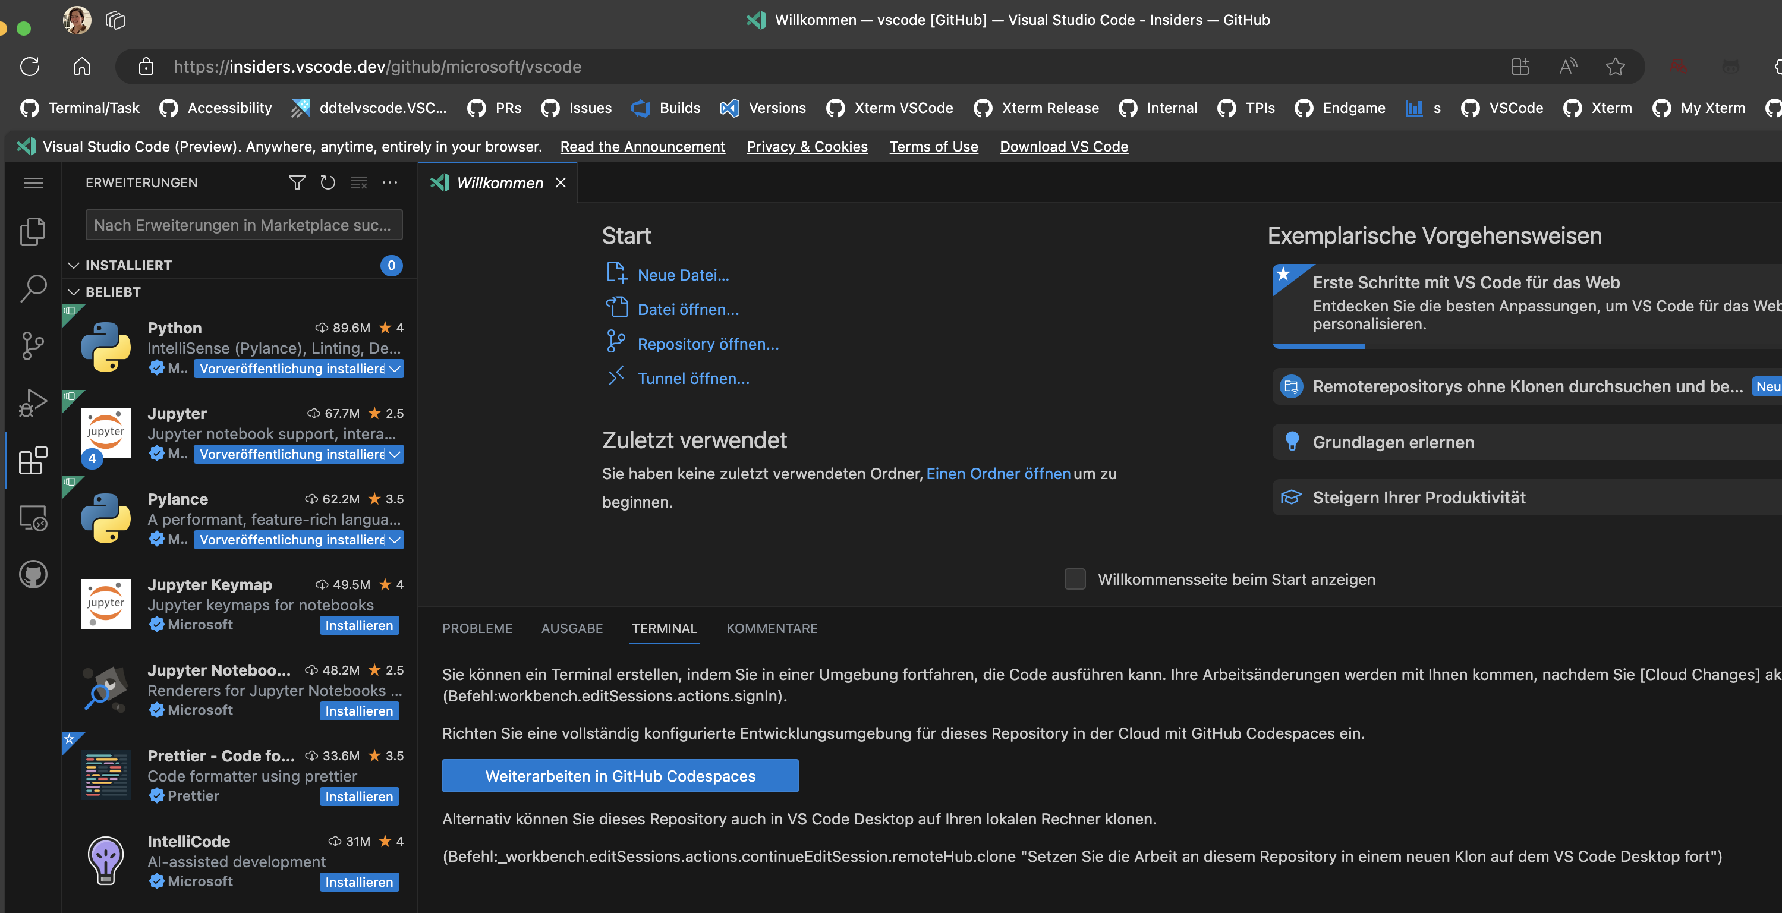Viewport: 1782px width, 913px height.
Task: Open the Remote Explorer view
Action: [x=32, y=517]
